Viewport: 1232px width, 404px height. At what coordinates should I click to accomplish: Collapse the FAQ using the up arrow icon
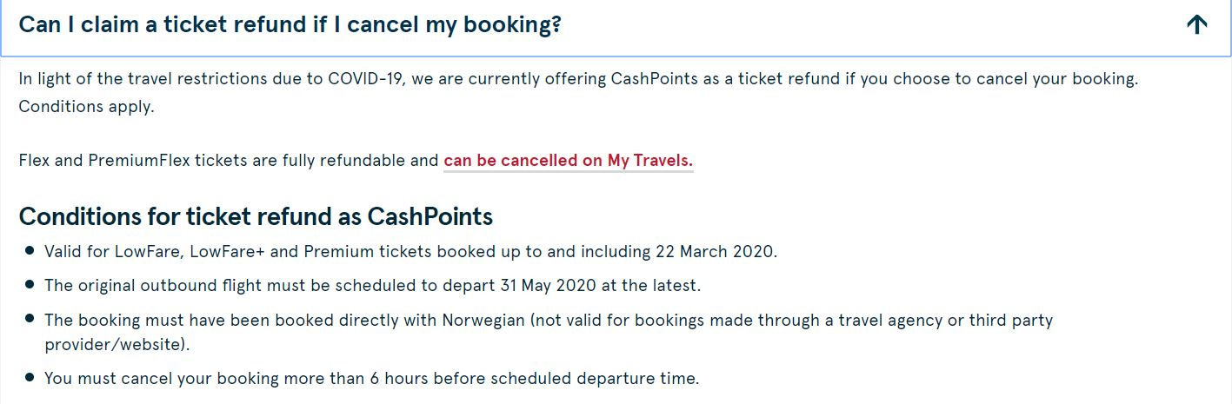click(x=1197, y=25)
